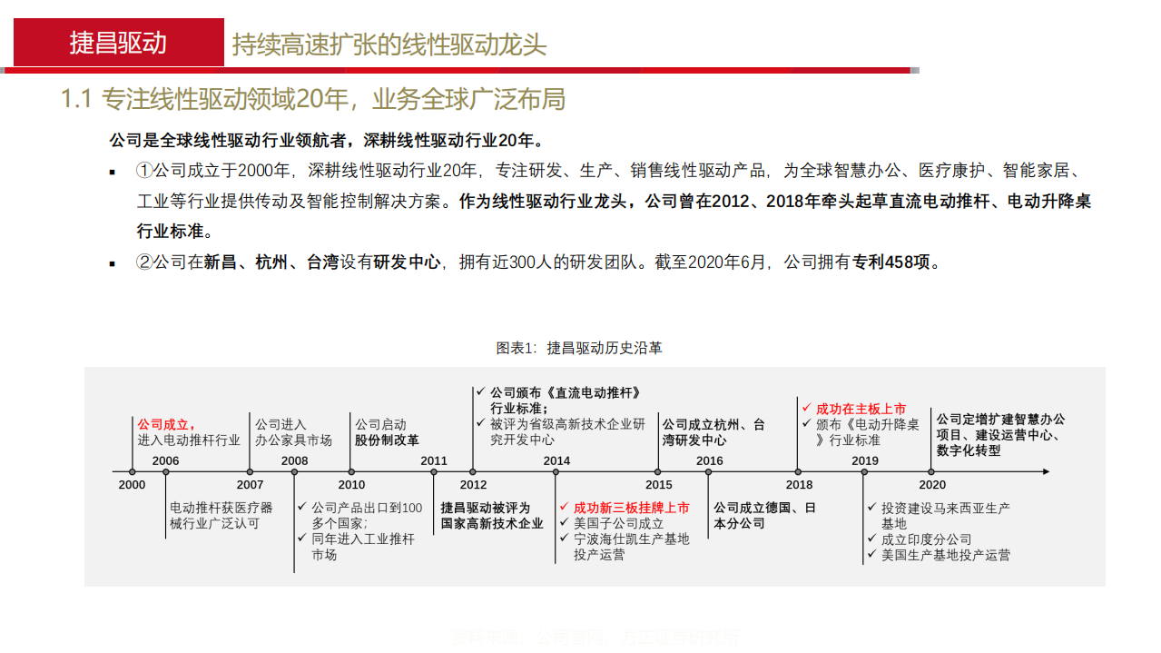Check the mark next to 成功新三板挂牌上市
The image size is (1161, 653).
tap(564, 508)
